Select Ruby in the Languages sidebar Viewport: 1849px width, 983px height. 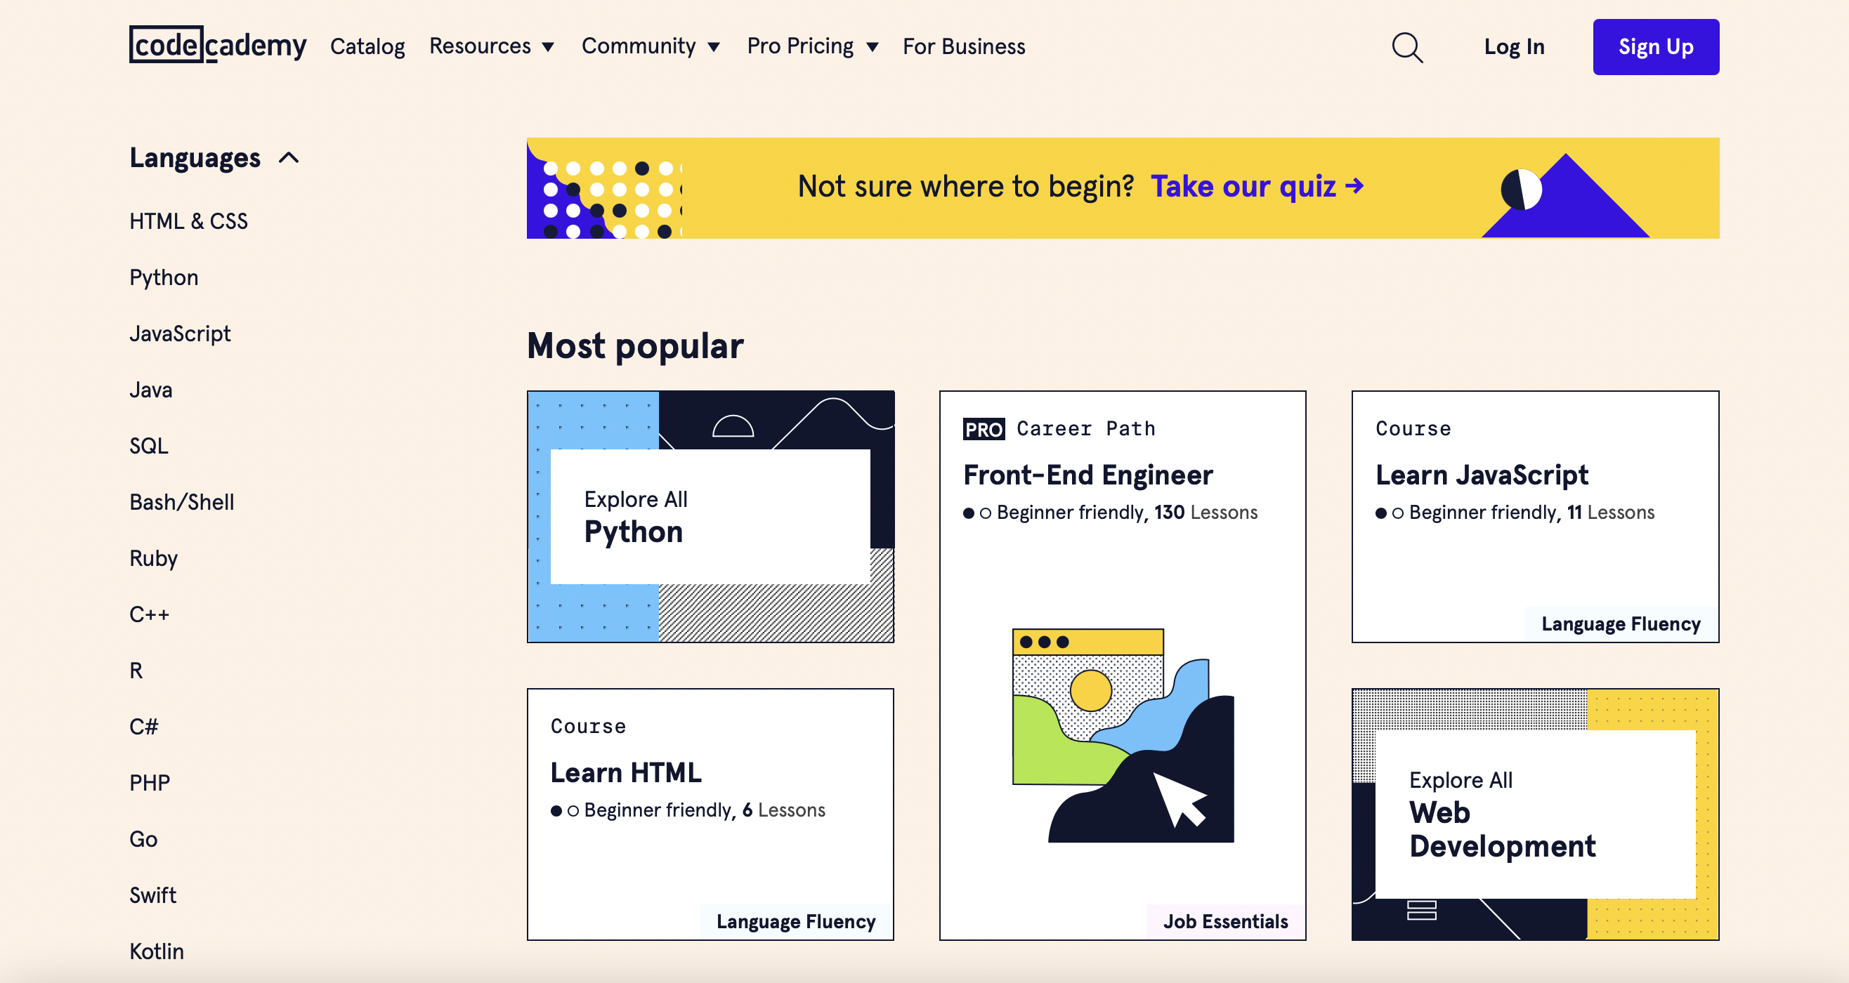tap(154, 558)
